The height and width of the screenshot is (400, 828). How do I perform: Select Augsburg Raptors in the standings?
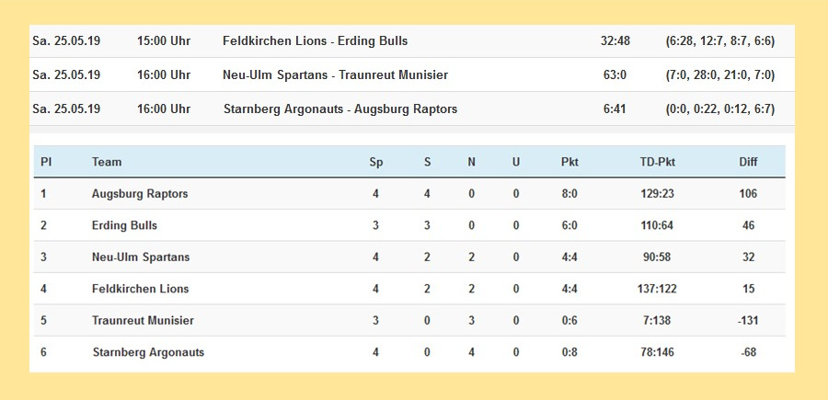coord(140,194)
